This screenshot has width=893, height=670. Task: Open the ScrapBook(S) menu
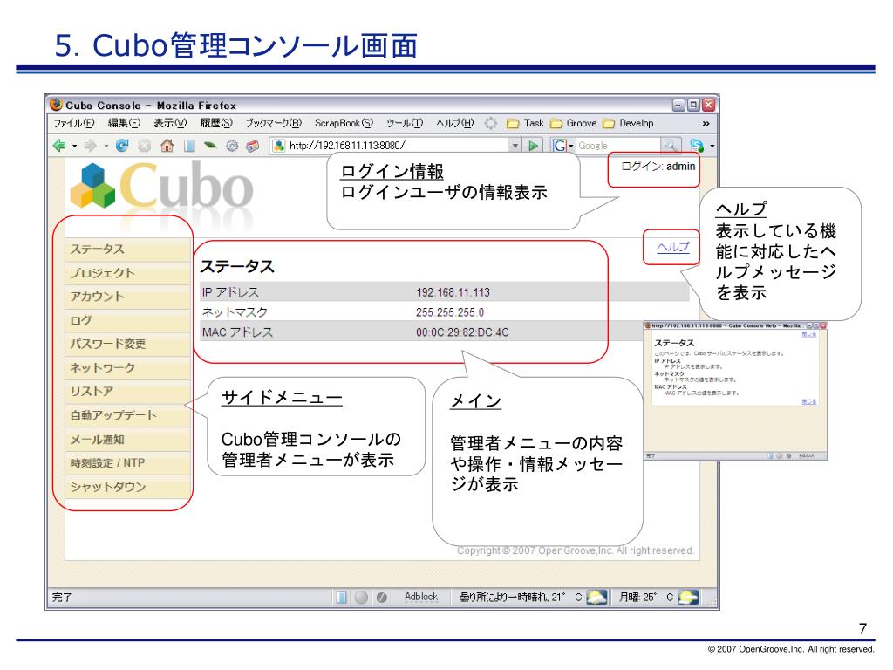coord(344,123)
